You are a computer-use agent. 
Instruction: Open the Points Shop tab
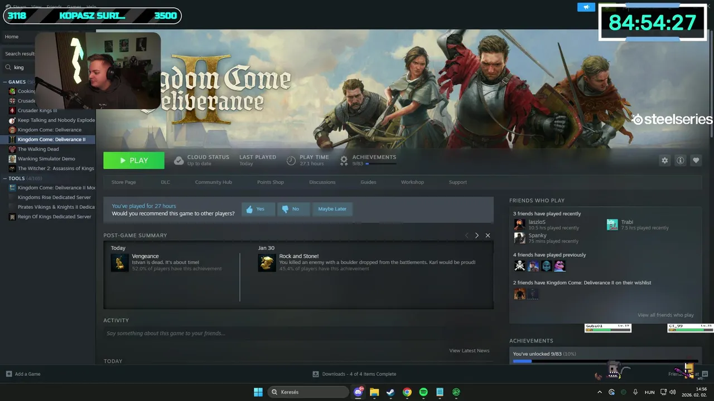point(271,182)
